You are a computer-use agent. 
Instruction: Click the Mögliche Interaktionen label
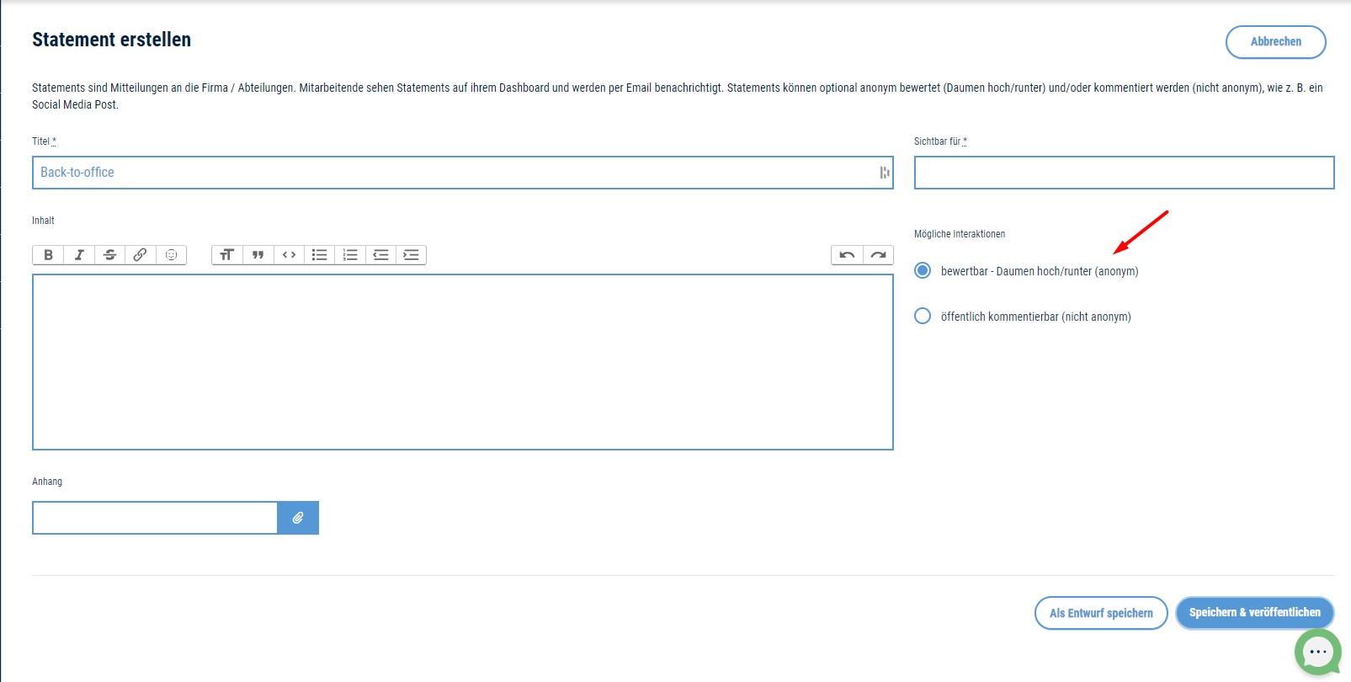pyautogui.click(x=960, y=234)
